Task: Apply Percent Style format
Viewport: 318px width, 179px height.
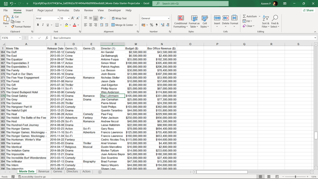Action: [152, 25]
